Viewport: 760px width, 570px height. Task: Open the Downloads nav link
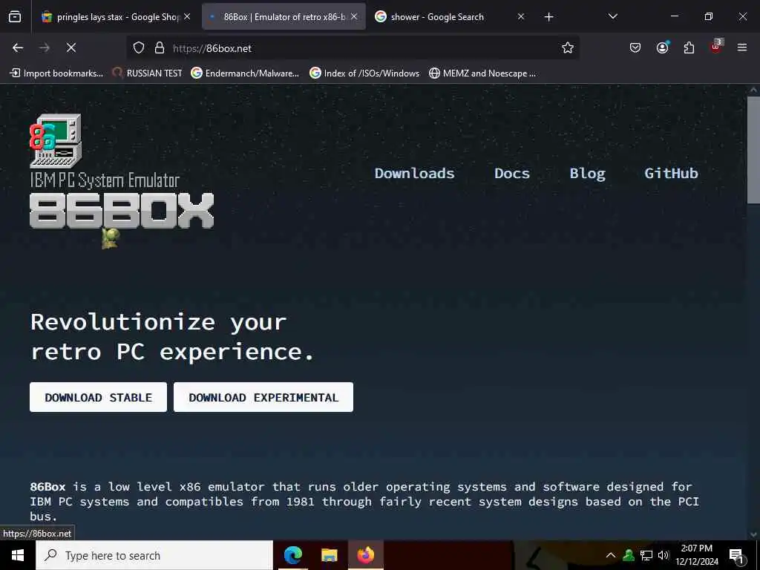[x=414, y=174]
